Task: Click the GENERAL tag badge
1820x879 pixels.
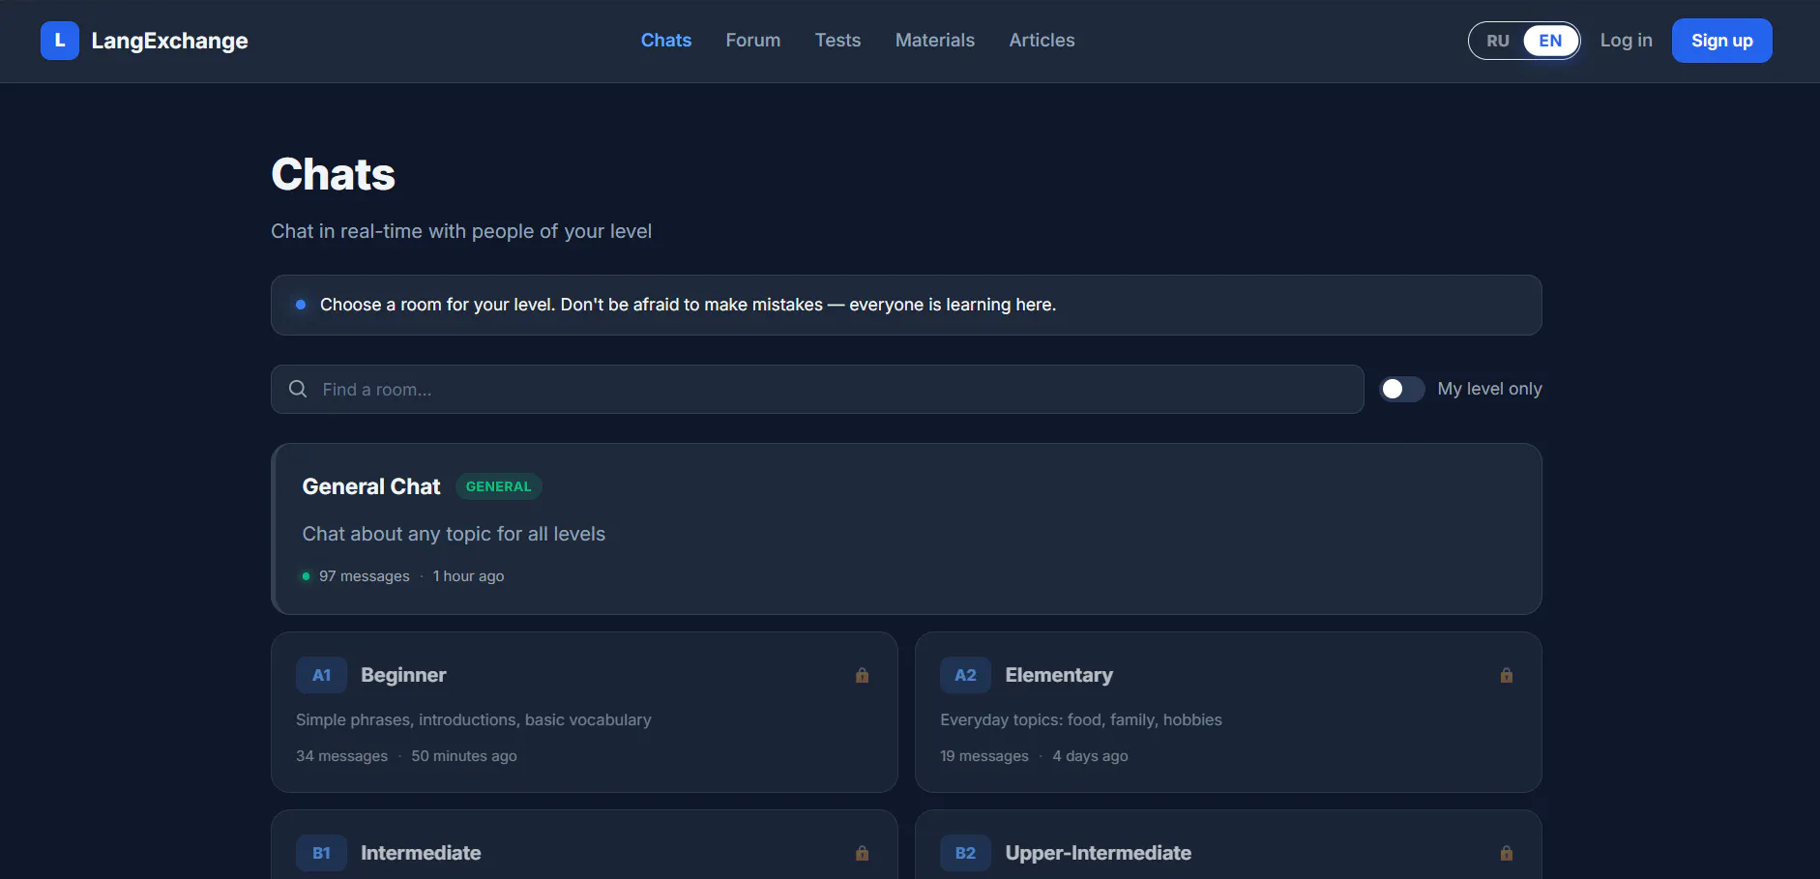Action: 499,486
